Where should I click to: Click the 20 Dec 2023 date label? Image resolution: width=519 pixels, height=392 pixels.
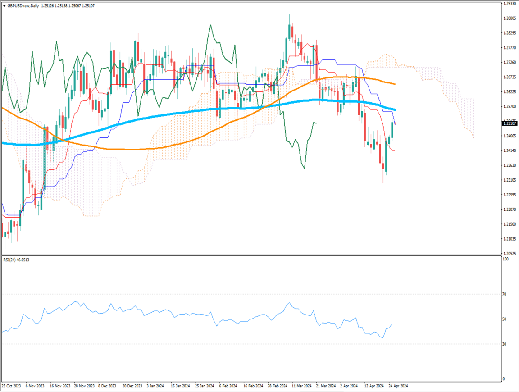point(132,386)
